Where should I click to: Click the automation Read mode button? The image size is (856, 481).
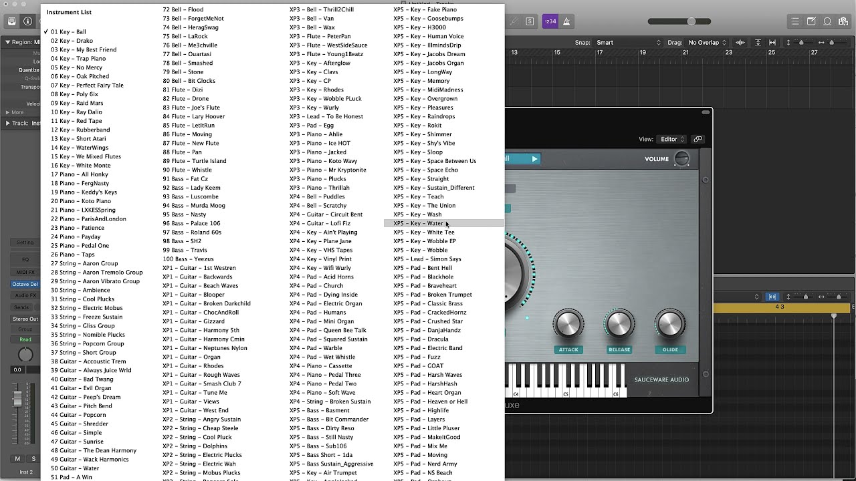[x=25, y=339]
